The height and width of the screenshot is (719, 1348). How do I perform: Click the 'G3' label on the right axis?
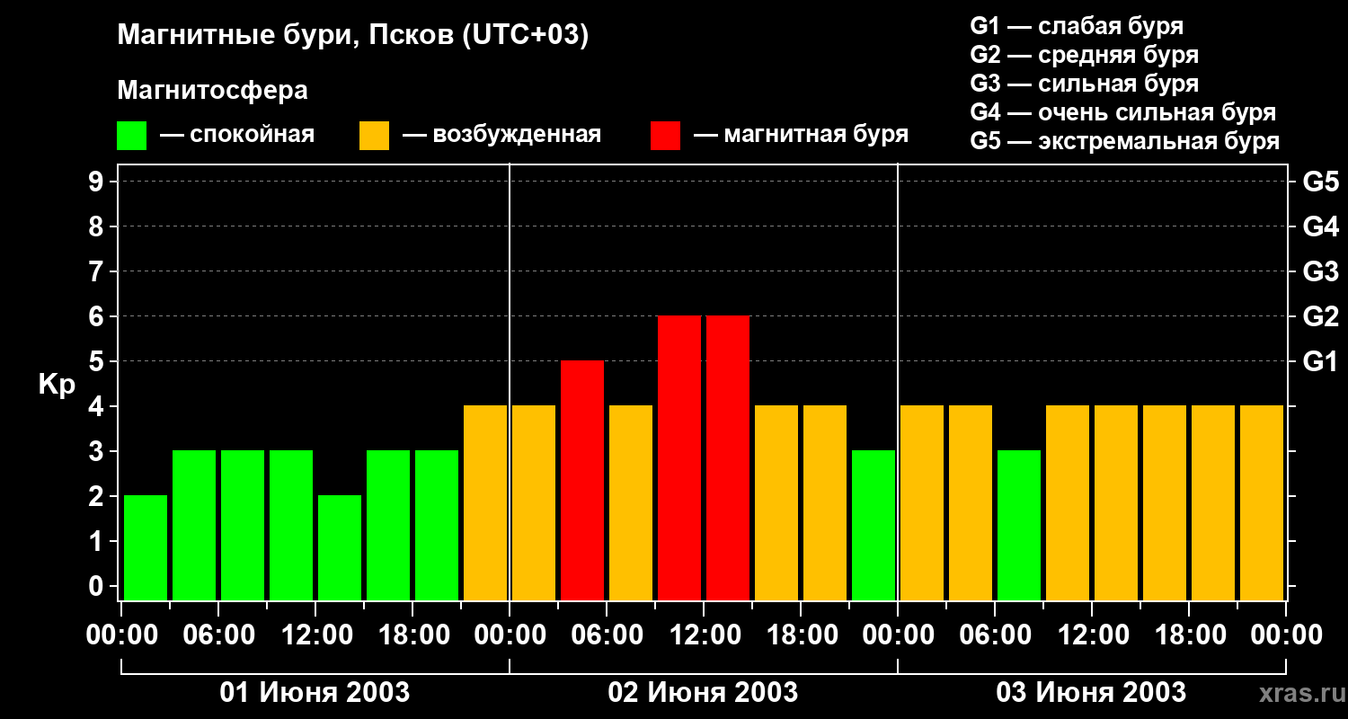(1320, 271)
